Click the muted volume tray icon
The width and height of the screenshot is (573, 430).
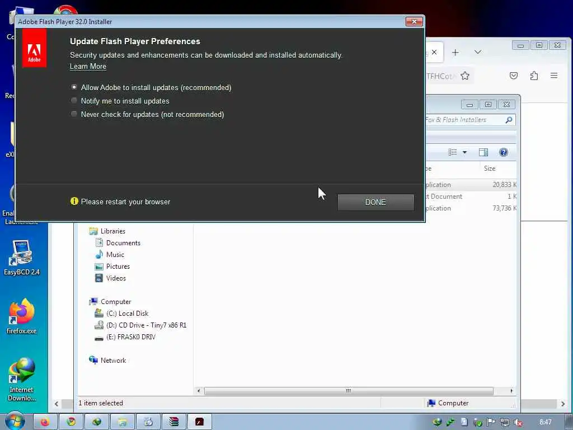point(518,422)
